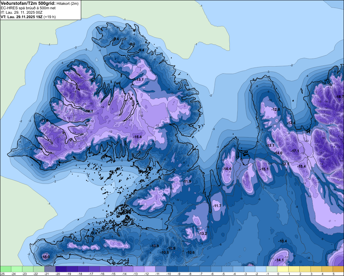
Task: Click the title text 'Veðurstofan/T2m 500grid:'
Action: point(28,3)
